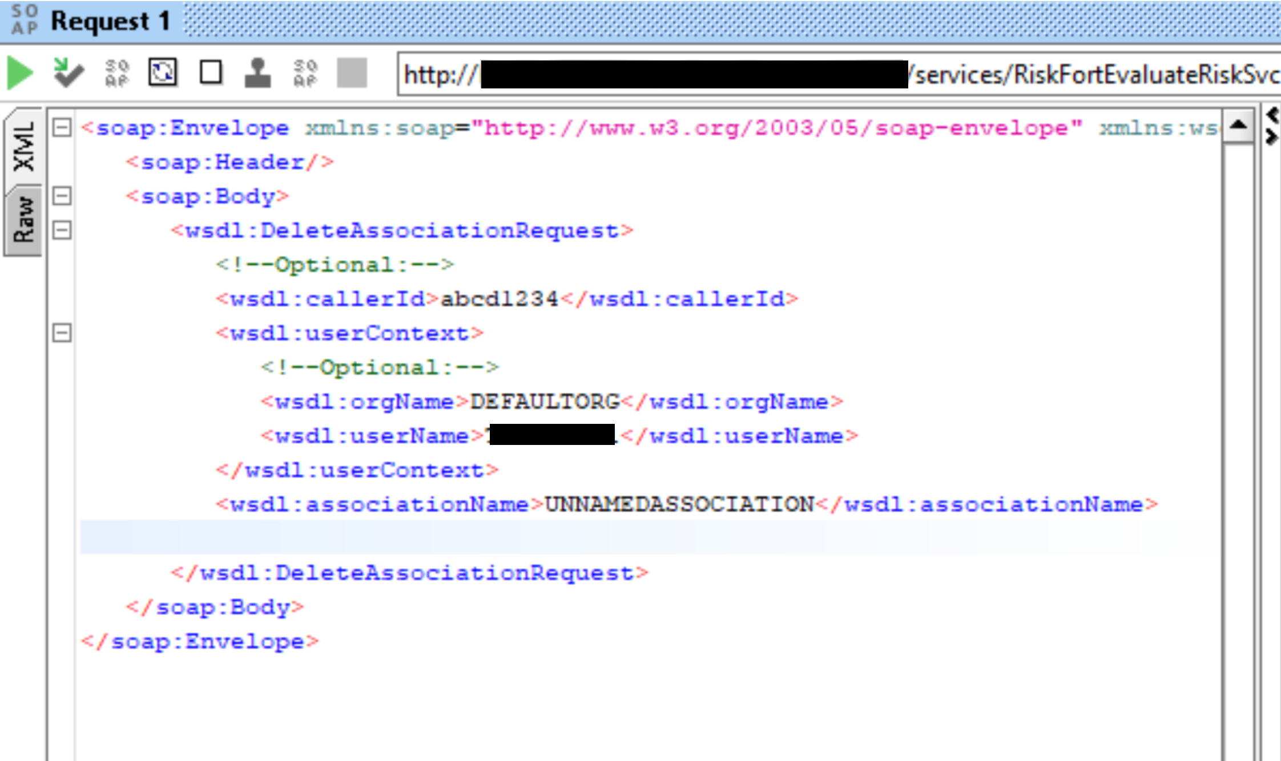Switch to the Raw view tab
1281x761 pixels.
24,220
